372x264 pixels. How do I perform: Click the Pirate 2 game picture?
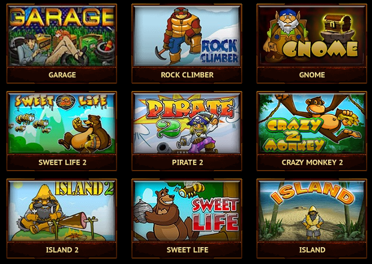187,123
